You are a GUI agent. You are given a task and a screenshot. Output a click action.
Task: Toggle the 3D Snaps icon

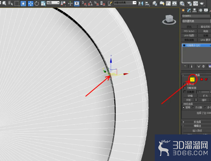click(84, 3)
